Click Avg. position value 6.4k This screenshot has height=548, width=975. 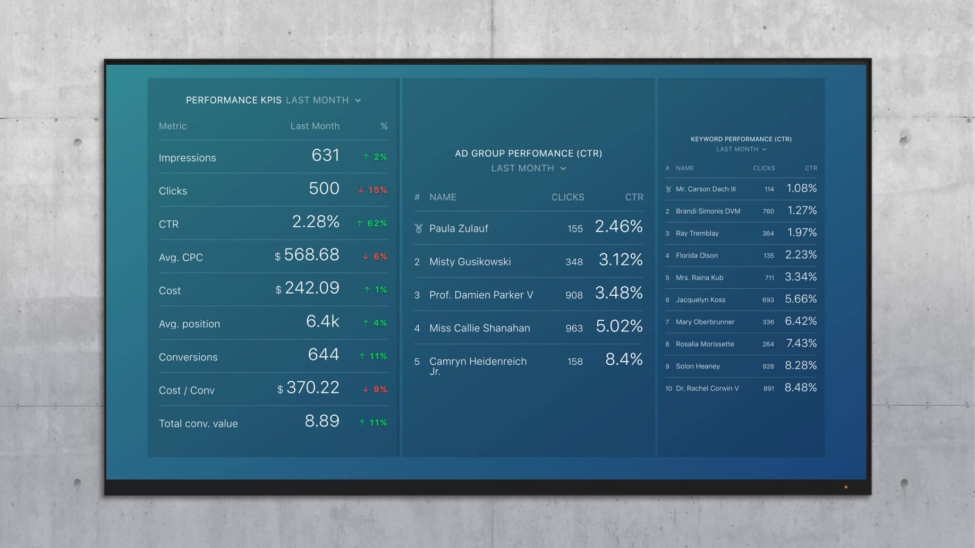pos(322,321)
